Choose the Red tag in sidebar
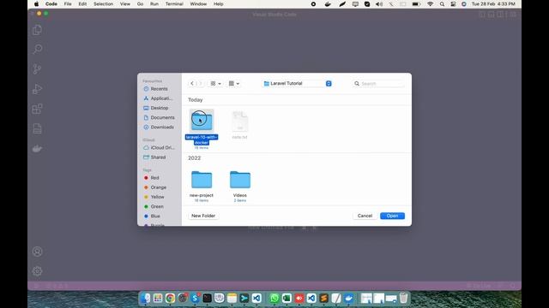549x308 pixels. tap(152, 178)
